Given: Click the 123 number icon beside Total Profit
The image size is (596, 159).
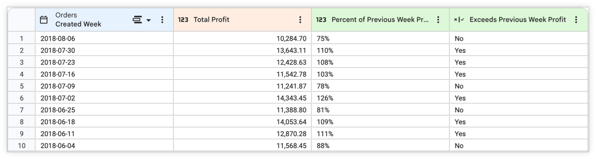Looking at the screenshot, I should pyautogui.click(x=183, y=19).
